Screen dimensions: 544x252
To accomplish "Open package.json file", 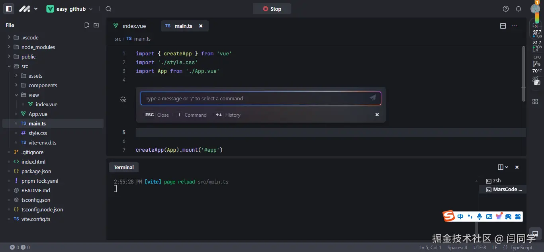I will coord(53,171).
